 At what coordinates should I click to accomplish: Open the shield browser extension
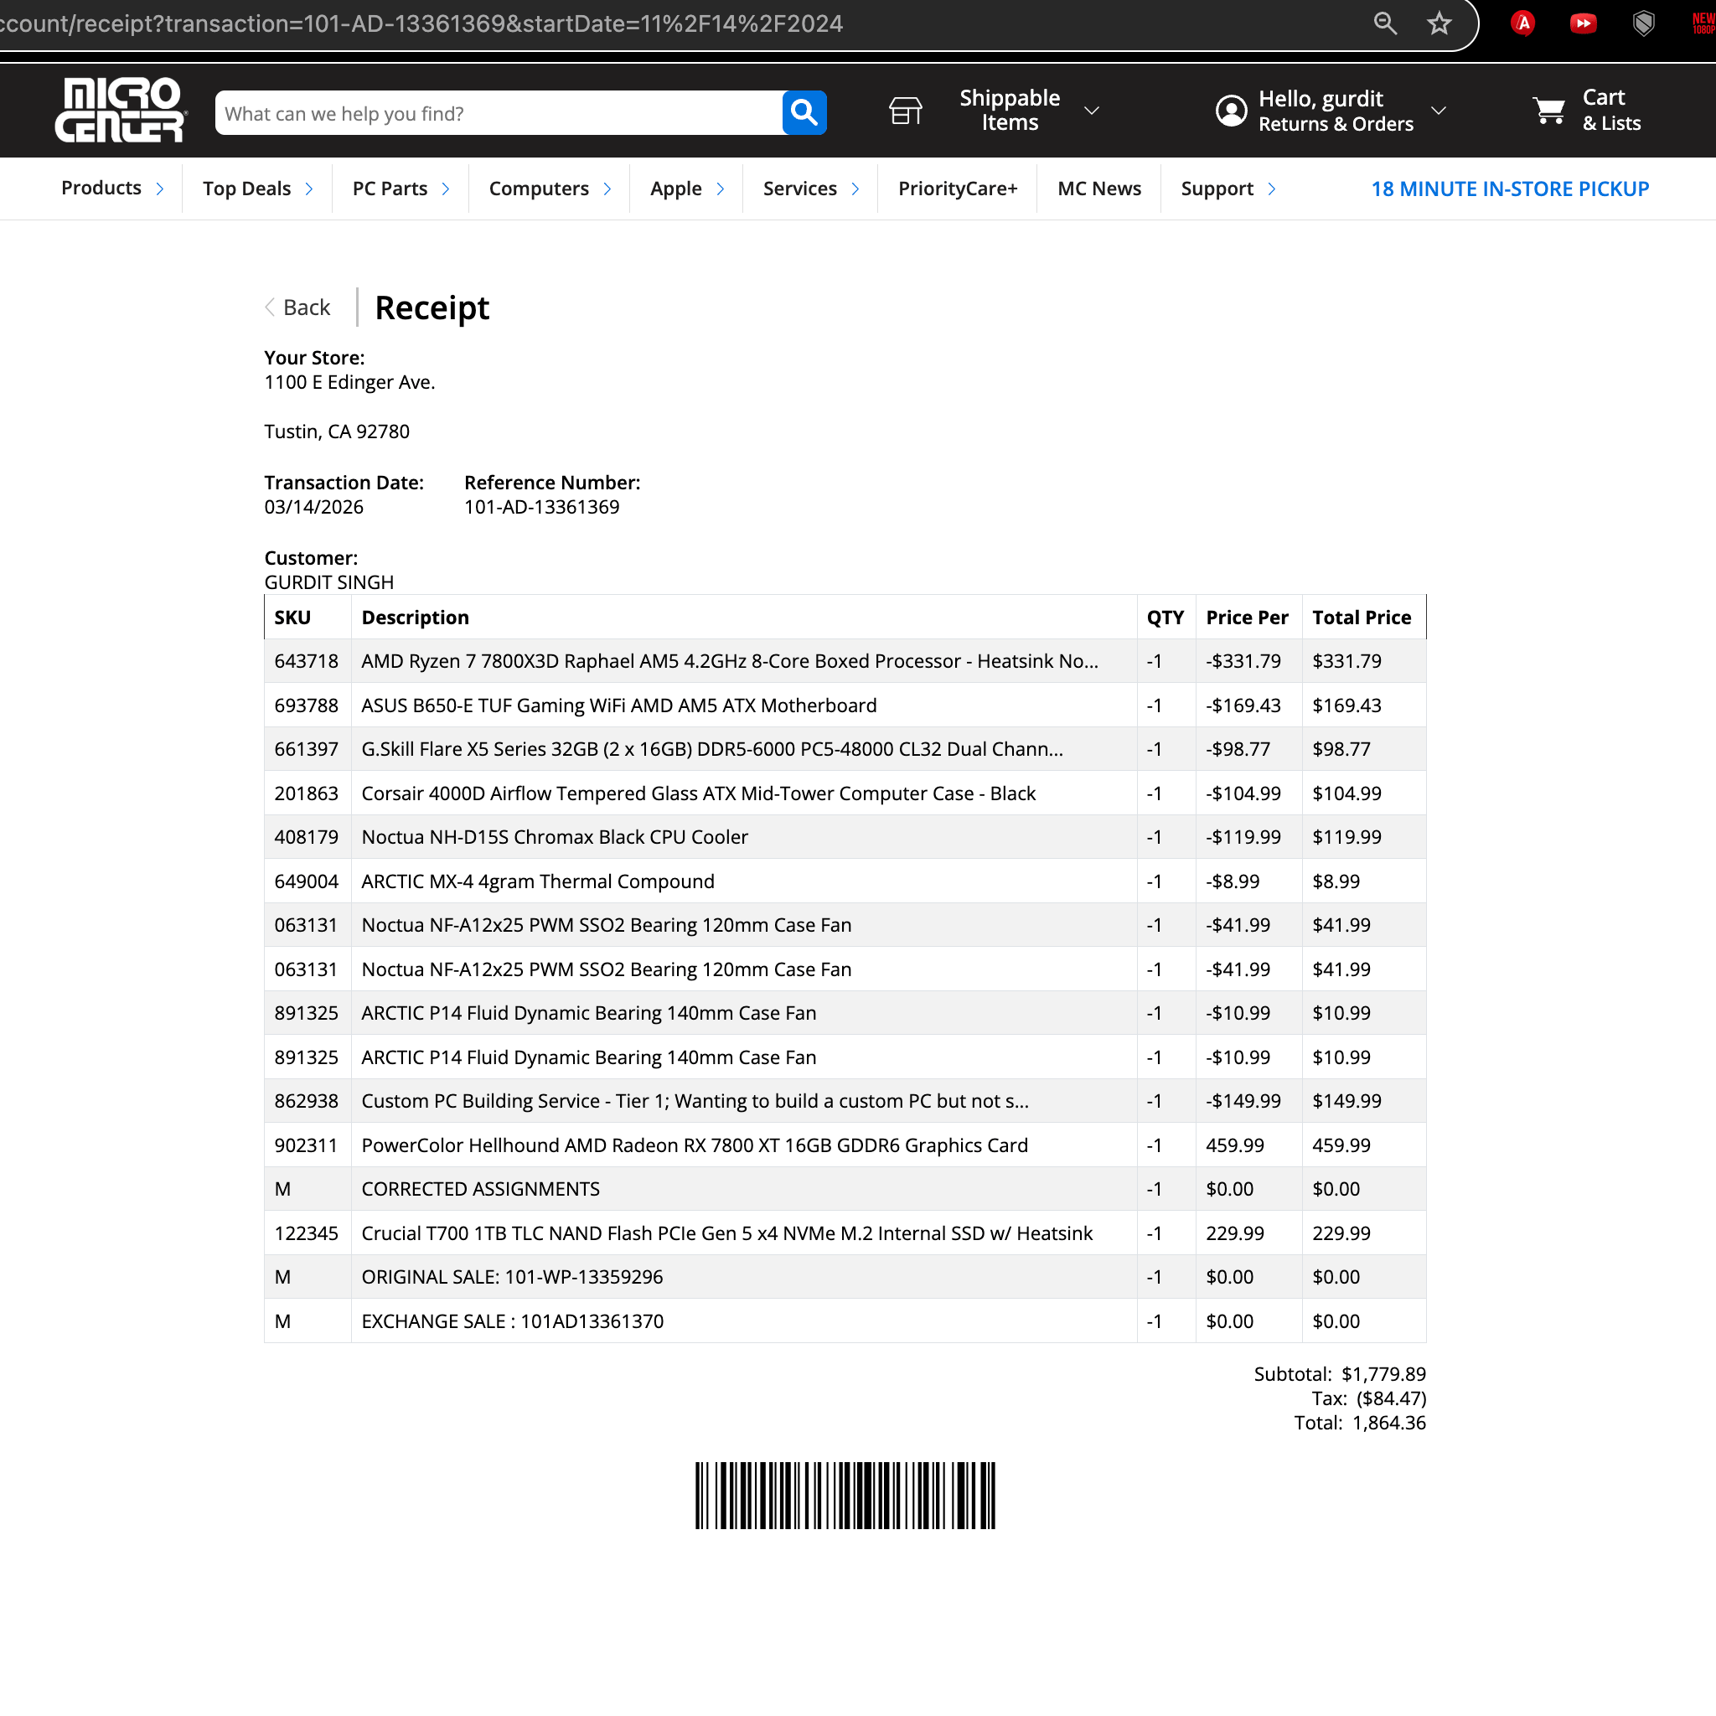pyautogui.click(x=1644, y=23)
